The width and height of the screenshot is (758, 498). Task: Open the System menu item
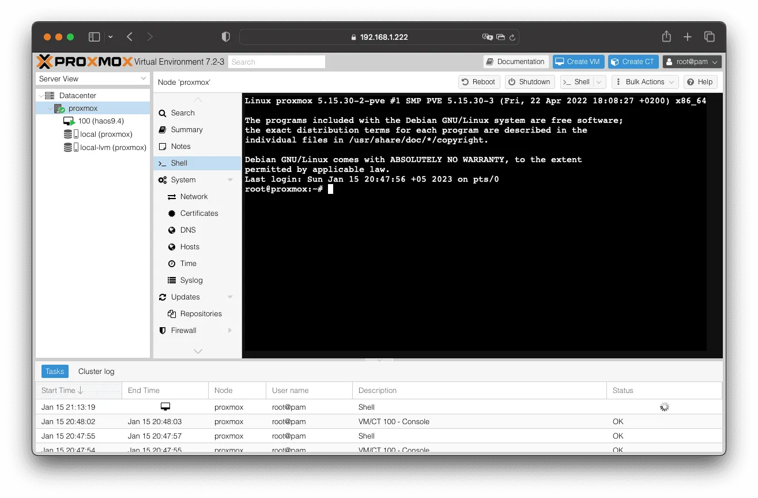coord(197,180)
